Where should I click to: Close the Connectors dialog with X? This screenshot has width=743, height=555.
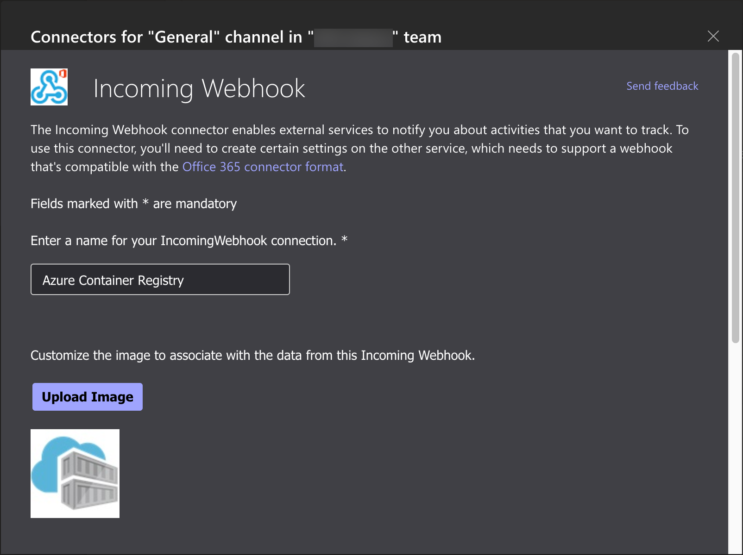click(713, 36)
